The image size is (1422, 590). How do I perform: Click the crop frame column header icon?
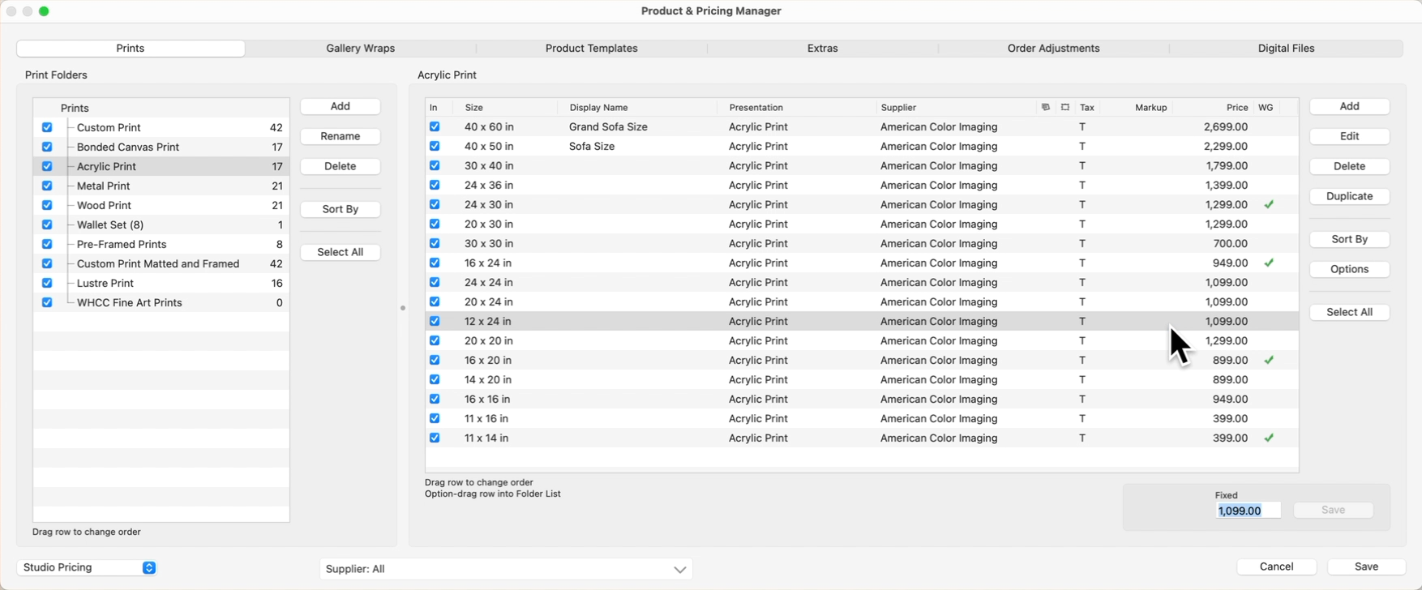[1065, 107]
